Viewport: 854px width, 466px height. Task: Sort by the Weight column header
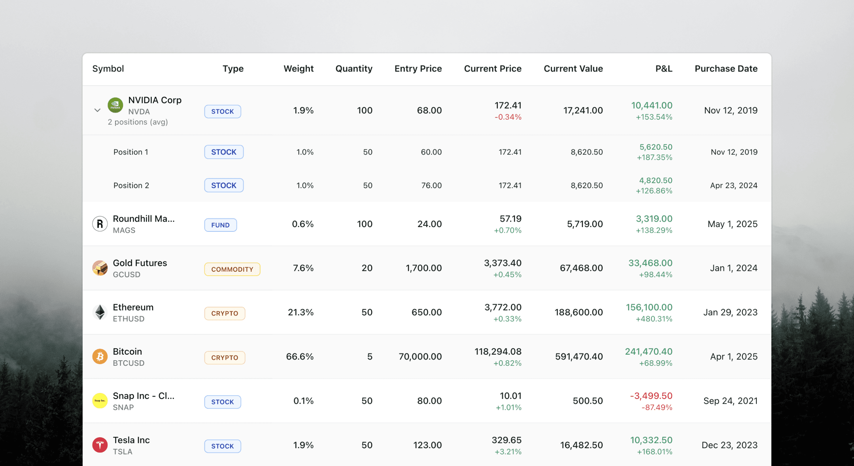[298, 69]
